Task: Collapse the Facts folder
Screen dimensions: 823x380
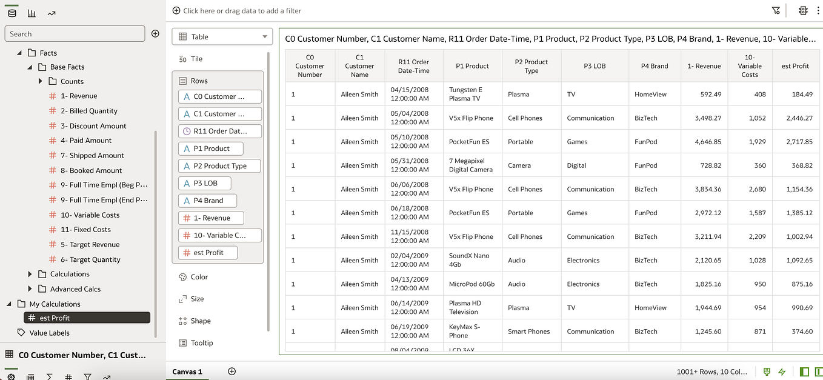Action: (x=19, y=52)
